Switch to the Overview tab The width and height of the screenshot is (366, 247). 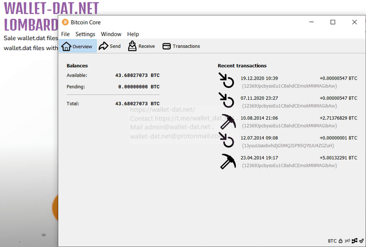pos(77,46)
